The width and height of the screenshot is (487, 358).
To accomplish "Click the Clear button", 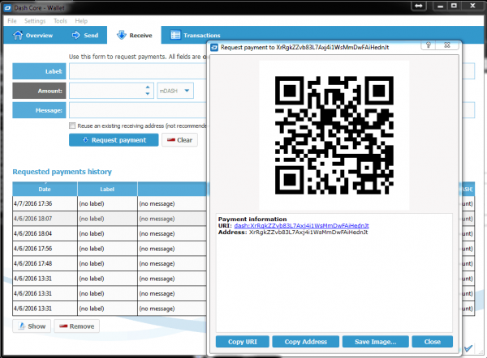I will point(179,140).
